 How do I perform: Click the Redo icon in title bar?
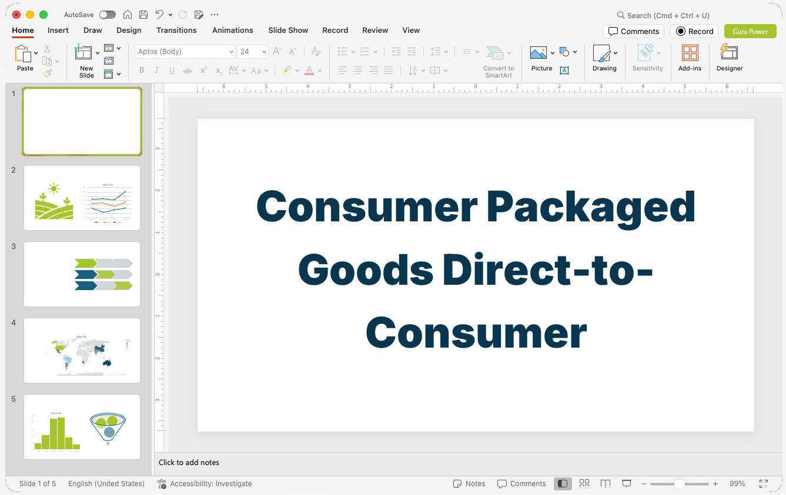(183, 15)
